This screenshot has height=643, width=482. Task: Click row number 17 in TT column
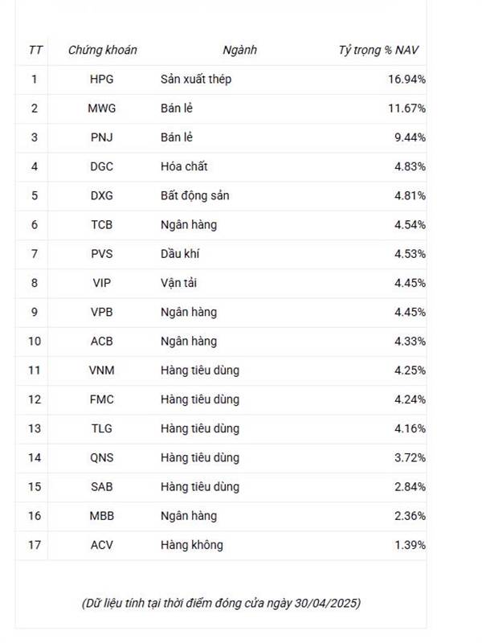point(35,545)
